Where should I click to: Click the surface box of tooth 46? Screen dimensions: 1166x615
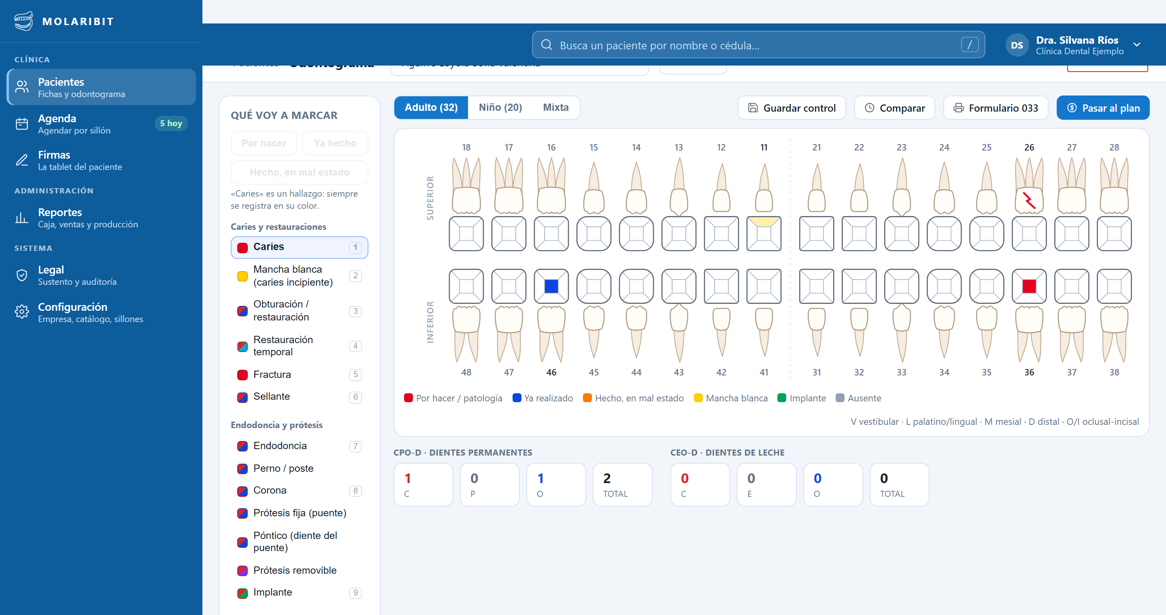tap(551, 286)
